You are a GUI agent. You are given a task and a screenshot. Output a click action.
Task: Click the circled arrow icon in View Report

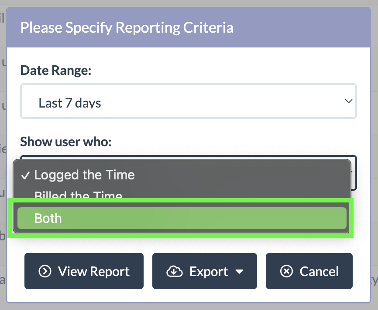pos(45,272)
